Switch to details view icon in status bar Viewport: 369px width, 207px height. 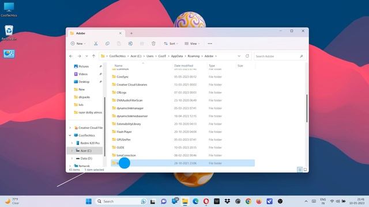pyautogui.click(x=300, y=170)
